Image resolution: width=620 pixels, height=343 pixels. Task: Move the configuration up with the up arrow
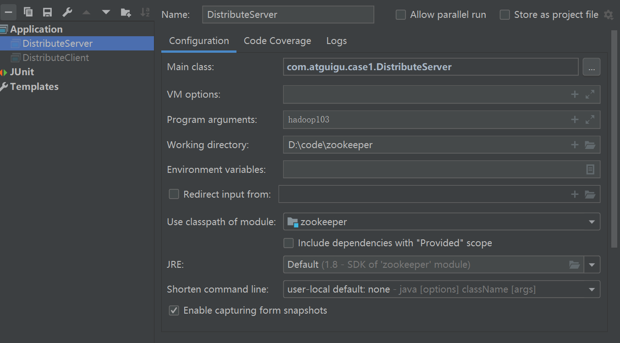click(87, 12)
